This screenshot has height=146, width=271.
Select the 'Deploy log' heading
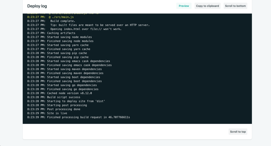37,6
